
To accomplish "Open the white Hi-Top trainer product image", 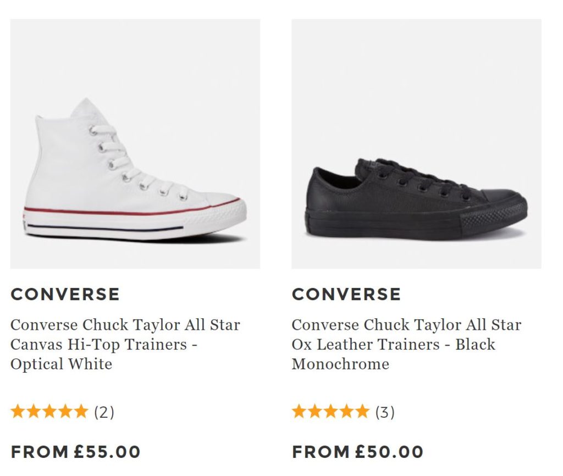I will tap(135, 144).
